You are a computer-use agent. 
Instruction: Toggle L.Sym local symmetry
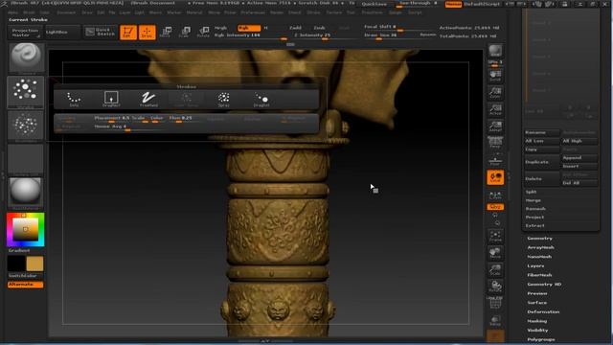(x=495, y=195)
